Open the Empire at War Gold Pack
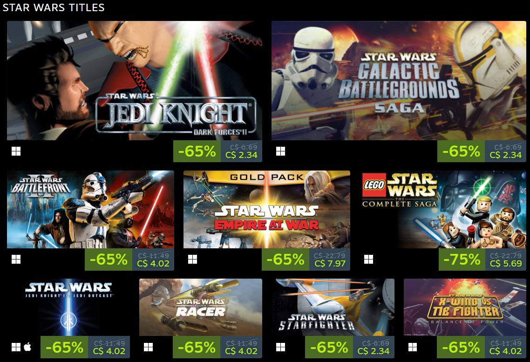530x362 pixels. pyautogui.click(x=267, y=210)
